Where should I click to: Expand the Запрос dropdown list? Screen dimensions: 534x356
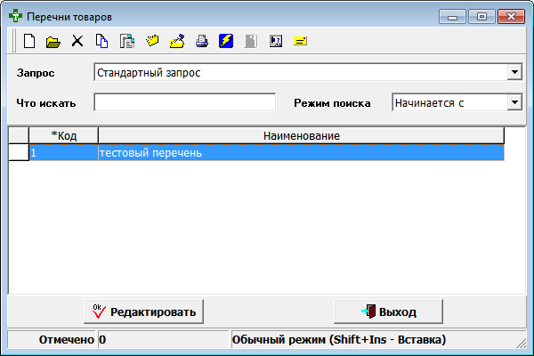click(x=514, y=72)
